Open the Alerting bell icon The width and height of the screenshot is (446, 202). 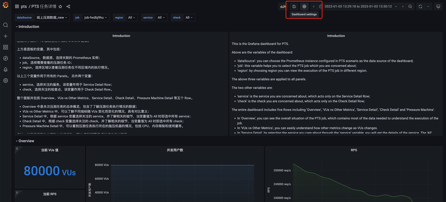point(5,69)
